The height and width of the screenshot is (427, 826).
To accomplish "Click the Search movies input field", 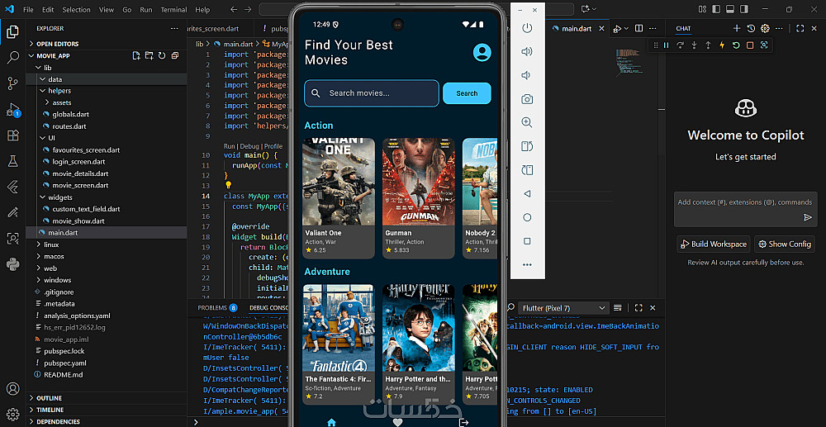I will (372, 93).
